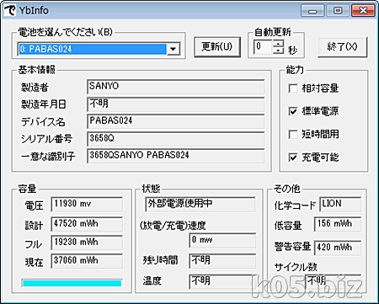Click the デバイス名 label
Image resolution: width=379 pixels, height=304 pixels.
pos(43,122)
